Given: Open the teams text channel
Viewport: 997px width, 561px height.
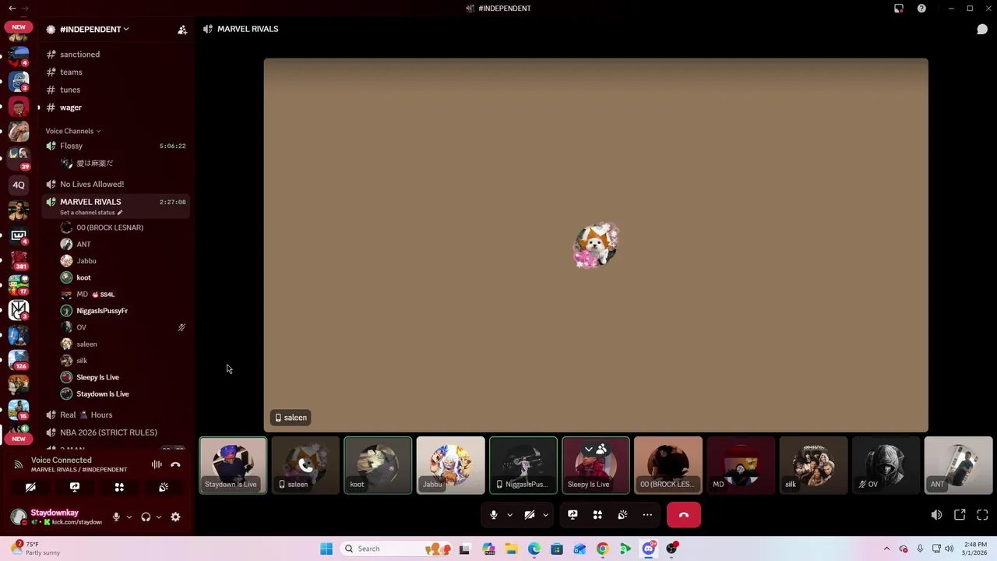Looking at the screenshot, I should tap(117, 72).
